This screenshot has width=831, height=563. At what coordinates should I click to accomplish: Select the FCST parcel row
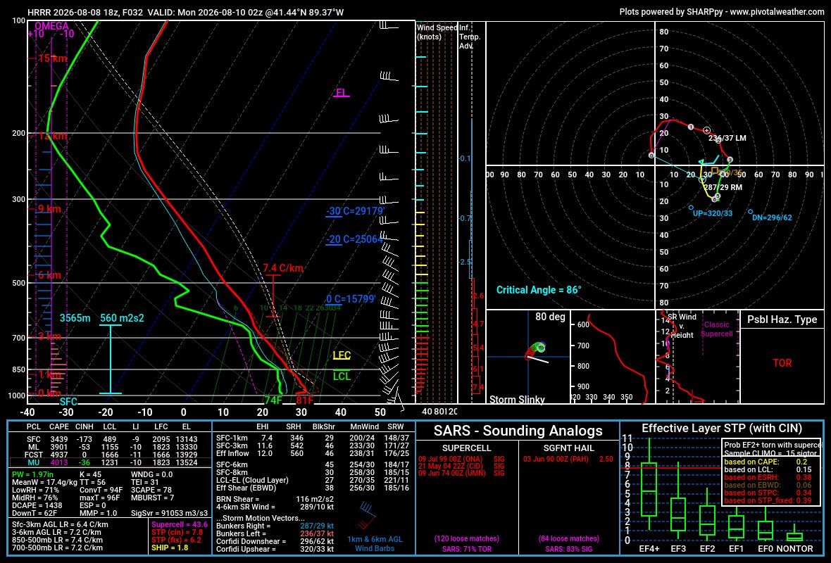pyautogui.click(x=110, y=455)
